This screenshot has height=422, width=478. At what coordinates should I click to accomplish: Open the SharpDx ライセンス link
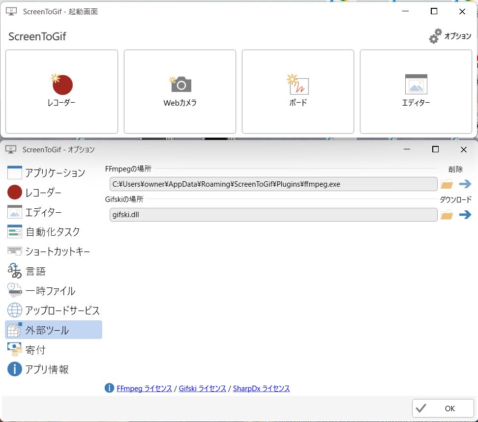(x=261, y=389)
